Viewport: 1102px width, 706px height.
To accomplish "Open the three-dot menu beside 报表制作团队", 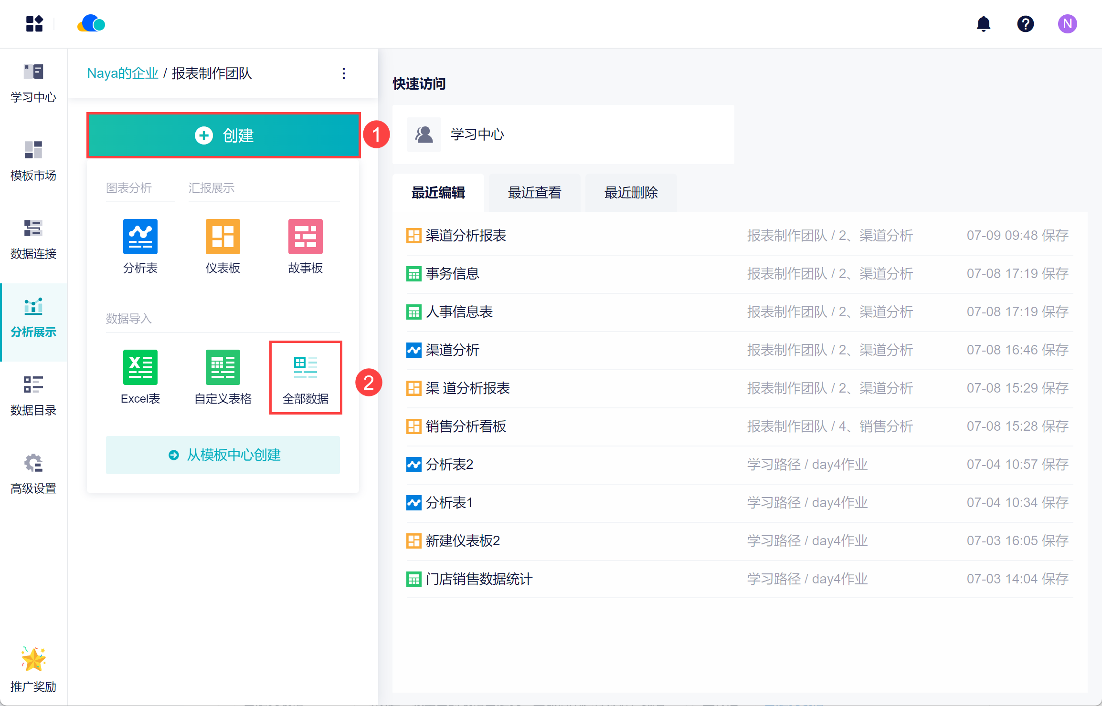I will tap(344, 73).
